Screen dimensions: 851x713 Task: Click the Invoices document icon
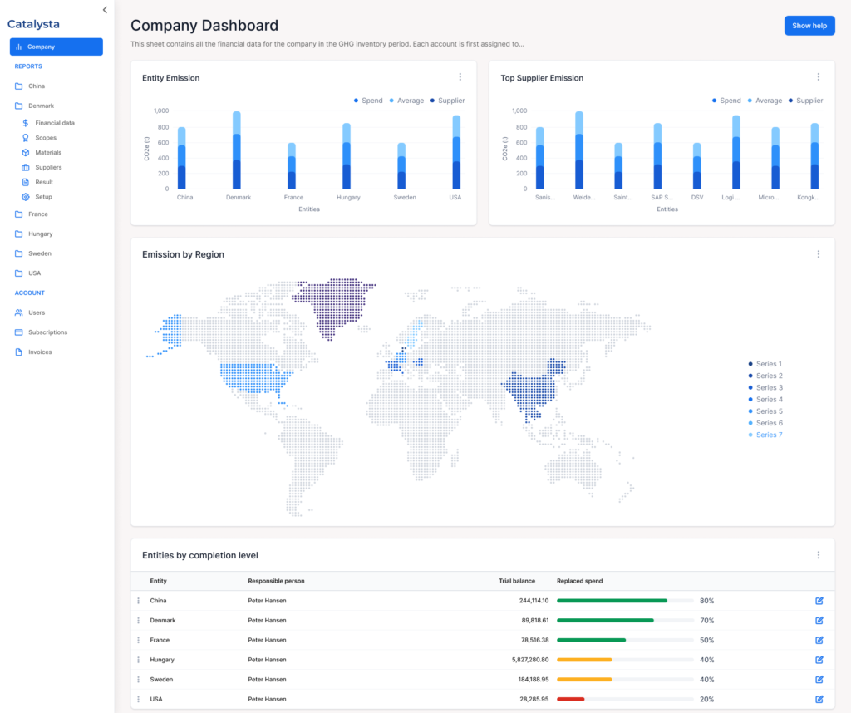[19, 352]
